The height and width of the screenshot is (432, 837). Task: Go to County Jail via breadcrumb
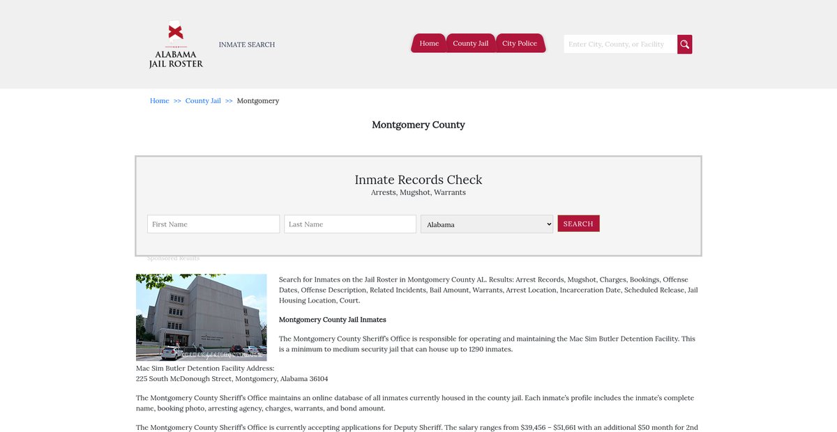click(x=203, y=101)
